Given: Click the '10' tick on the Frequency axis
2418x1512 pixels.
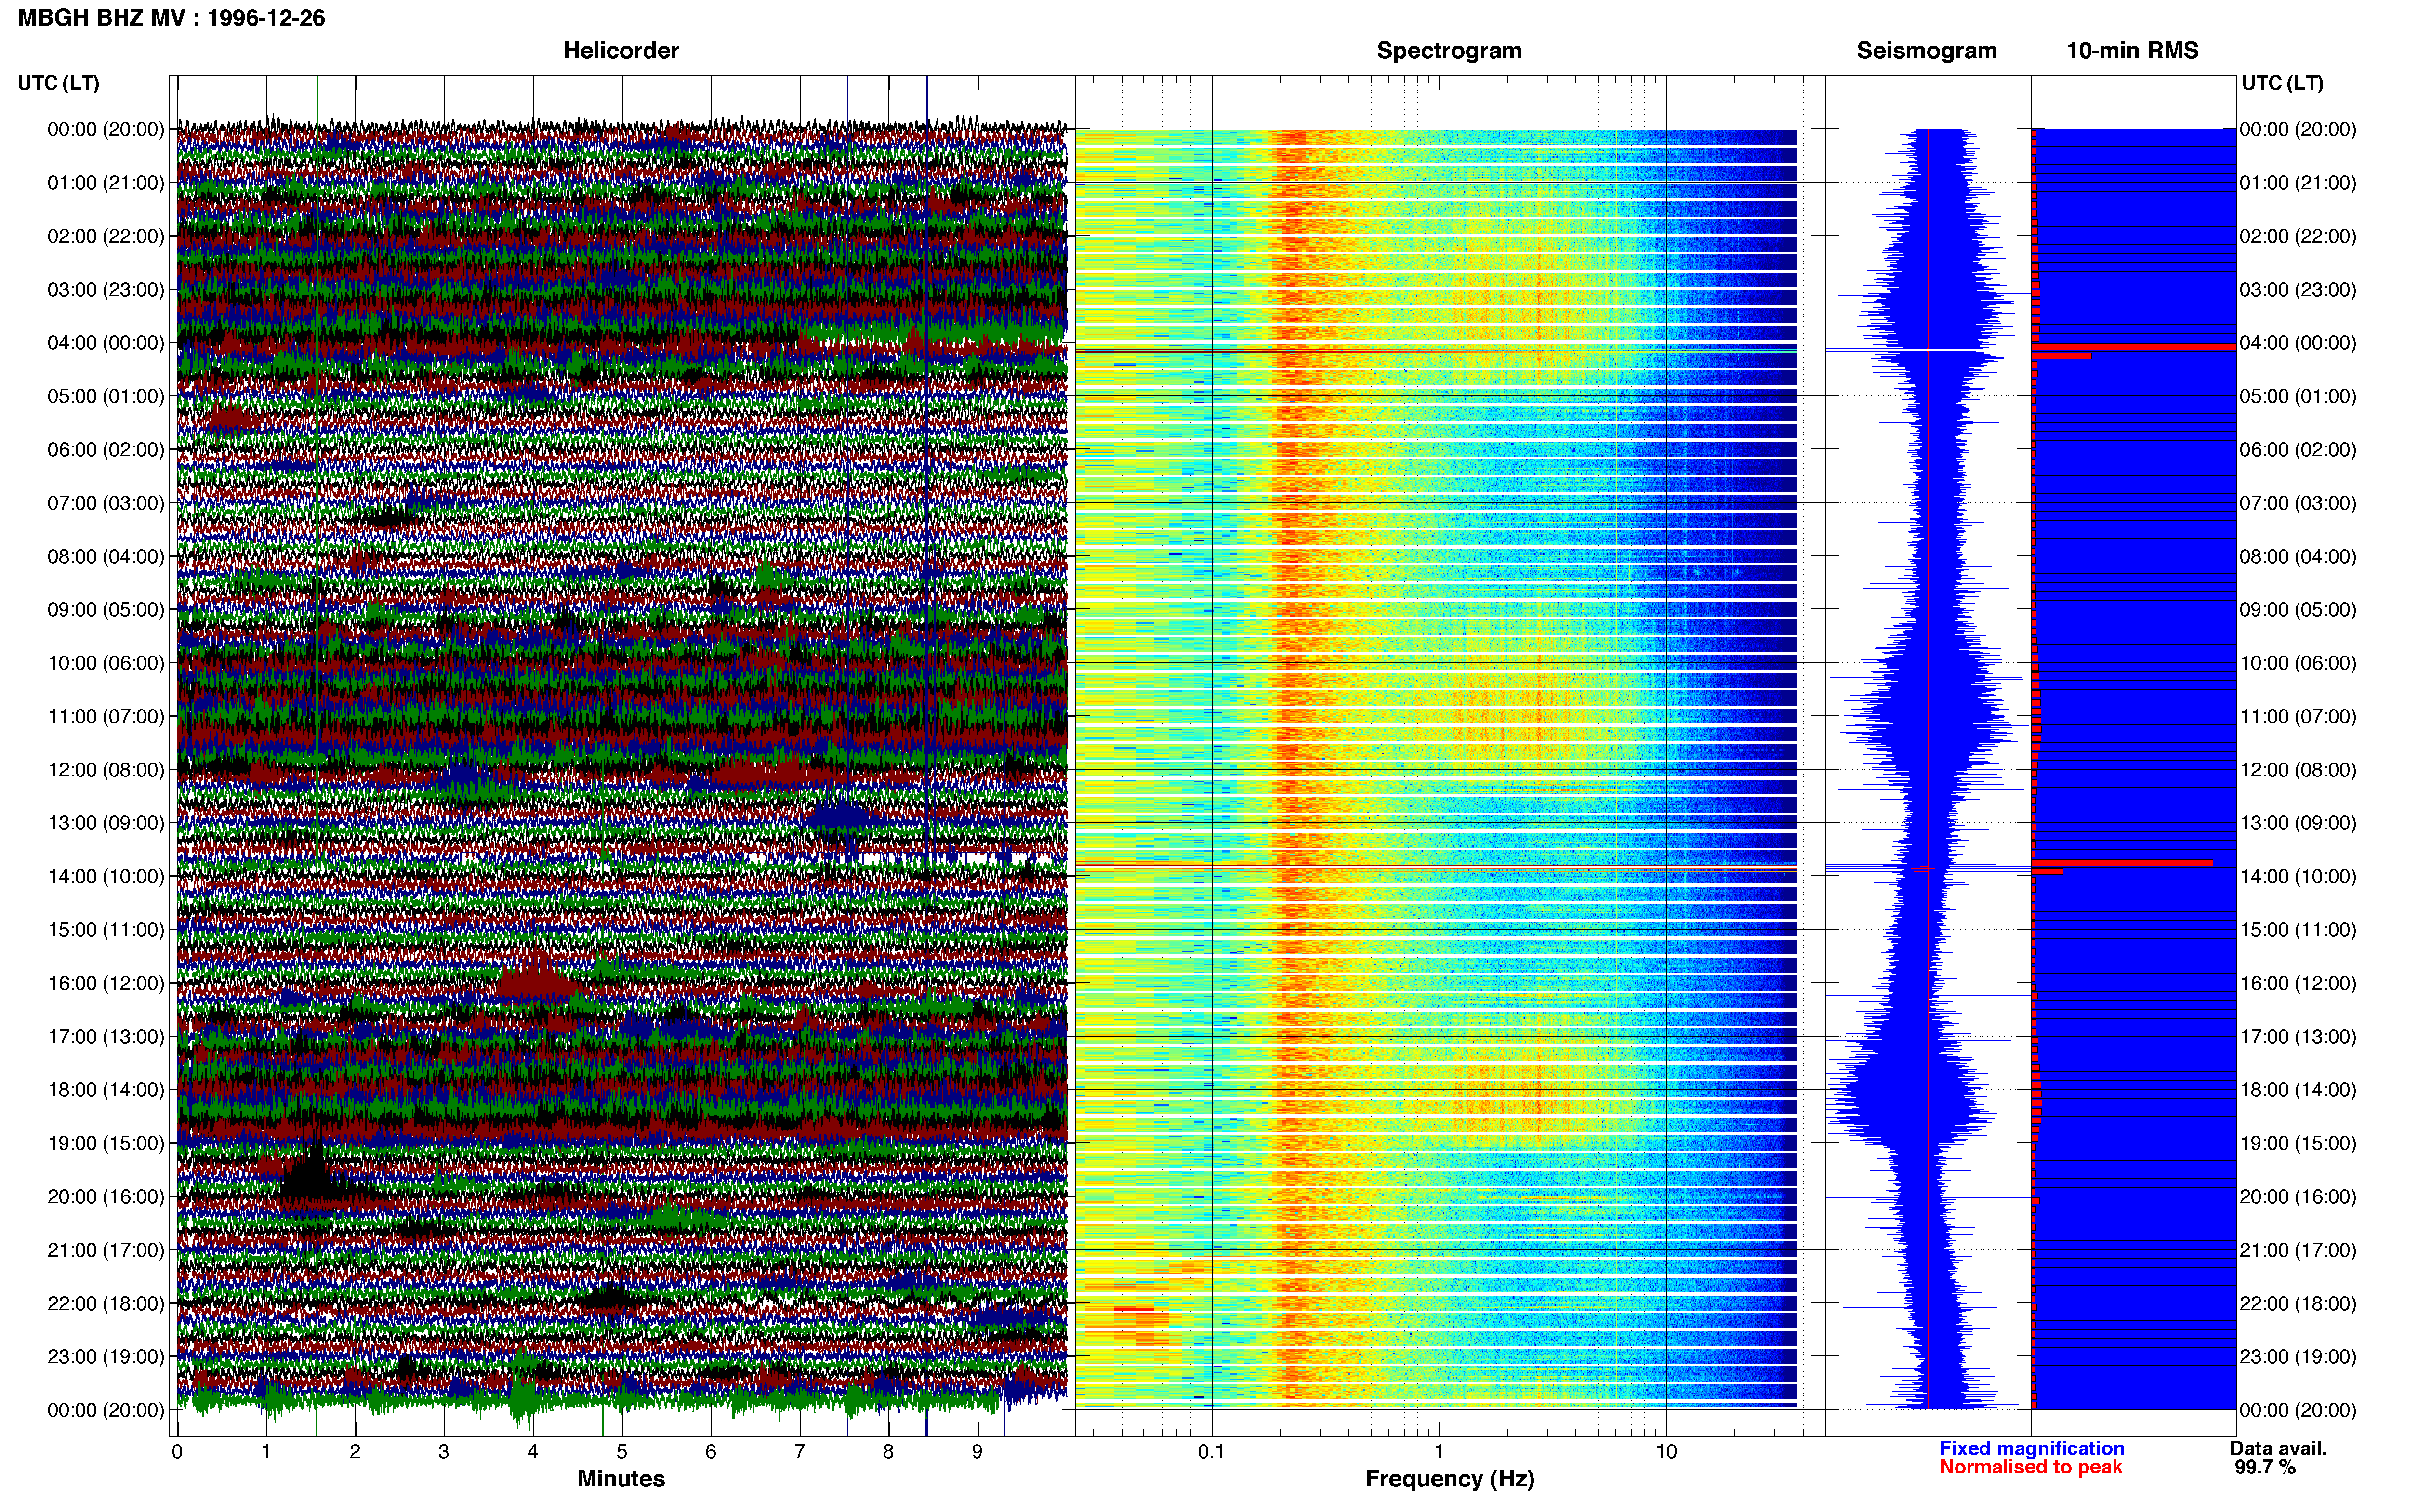Looking at the screenshot, I should tap(1666, 1452).
